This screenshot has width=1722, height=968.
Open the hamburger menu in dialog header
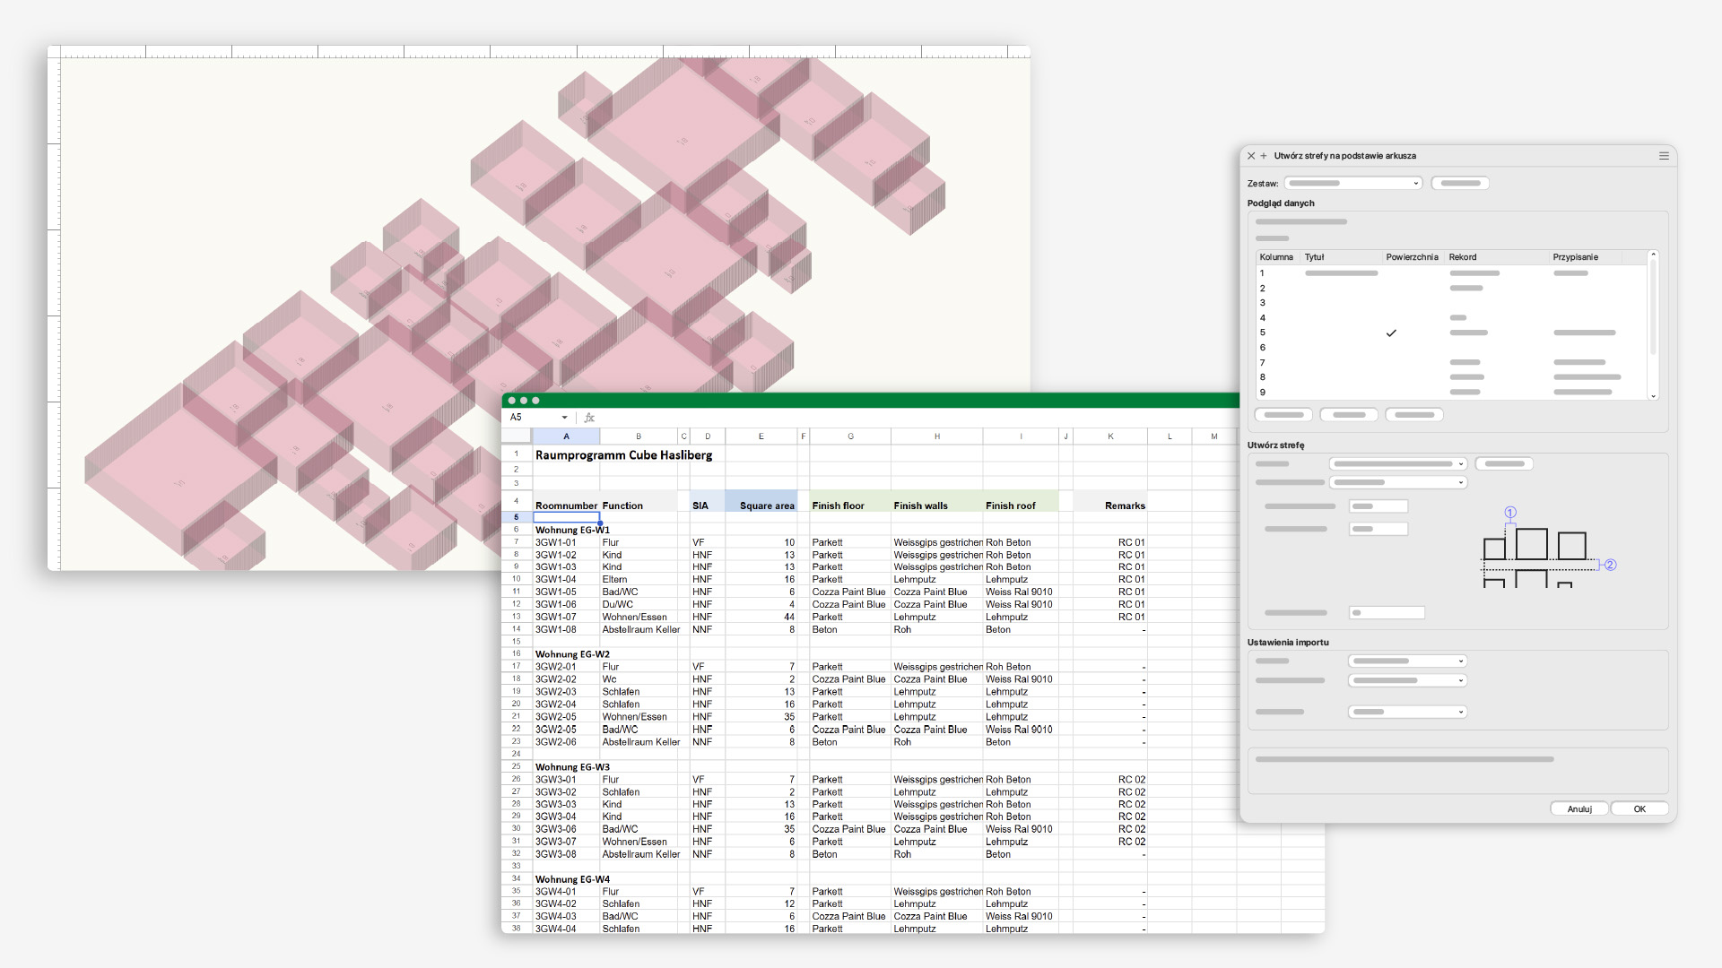click(1664, 156)
